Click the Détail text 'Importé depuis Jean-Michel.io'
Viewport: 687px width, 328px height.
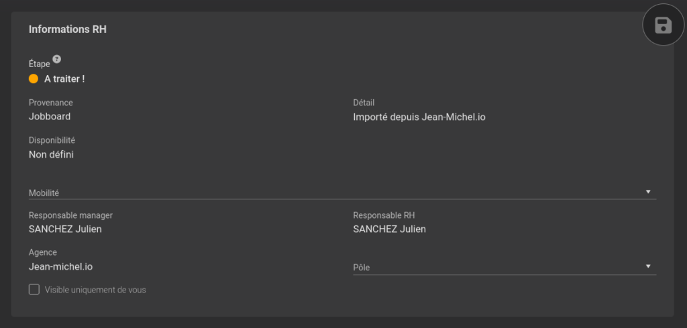(x=419, y=117)
